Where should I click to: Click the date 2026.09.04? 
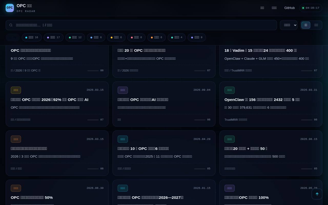click(x=202, y=90)
